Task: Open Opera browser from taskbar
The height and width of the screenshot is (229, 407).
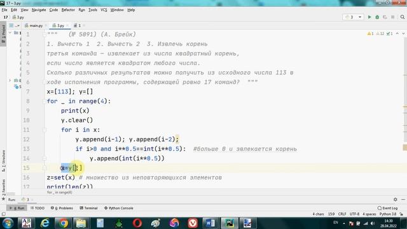Action: (137, 223)
